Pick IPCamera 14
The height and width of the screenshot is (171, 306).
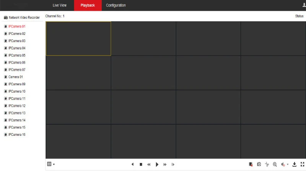click(x=17, y=120)
